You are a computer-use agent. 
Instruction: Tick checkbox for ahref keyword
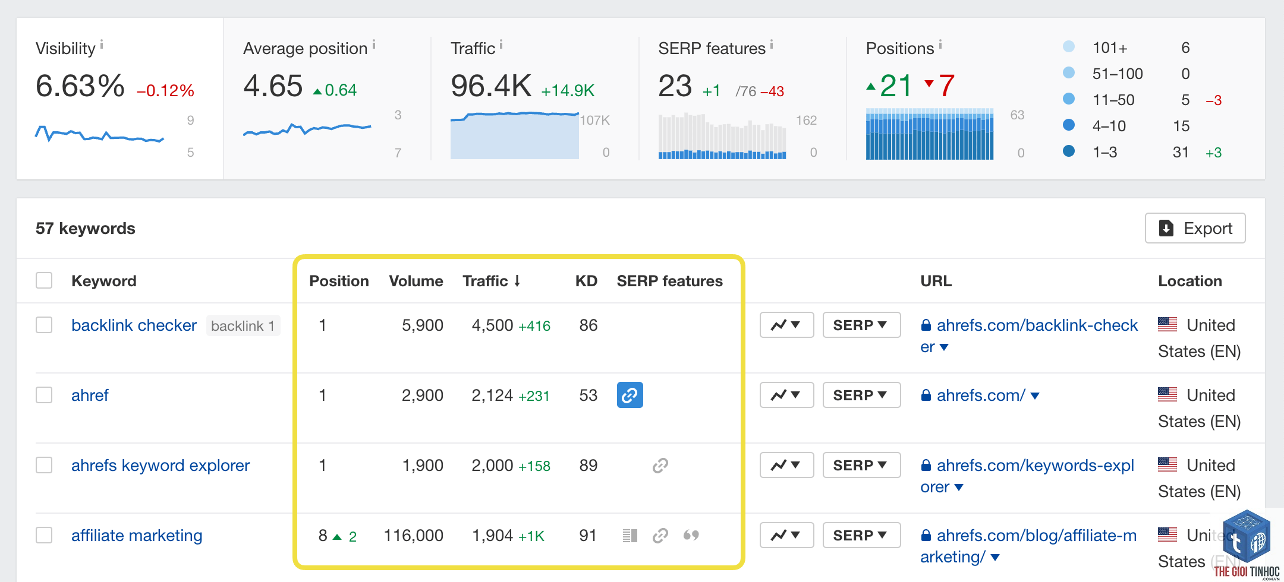click(44, 395)
